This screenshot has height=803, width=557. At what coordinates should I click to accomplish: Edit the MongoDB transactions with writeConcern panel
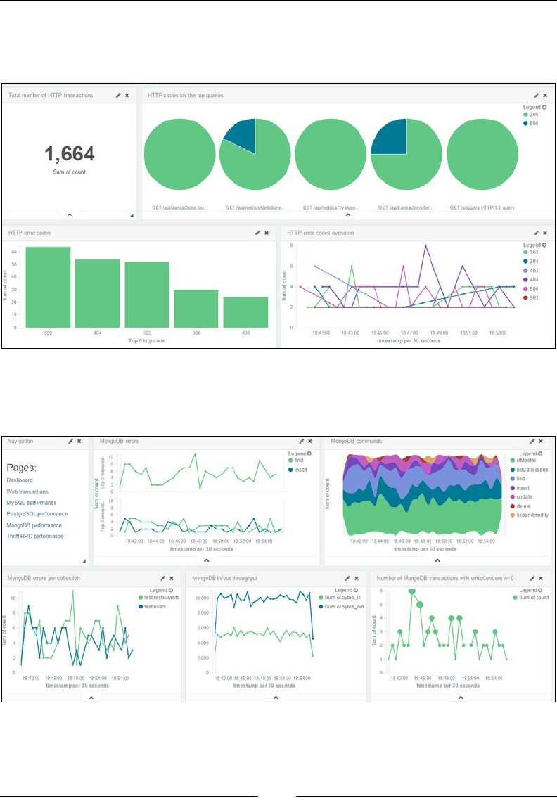click(532, 578)
